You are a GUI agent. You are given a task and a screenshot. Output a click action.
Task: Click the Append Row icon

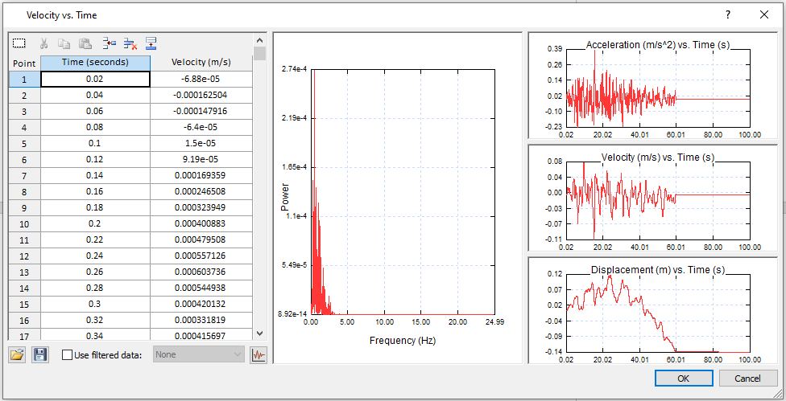(151, 44)
